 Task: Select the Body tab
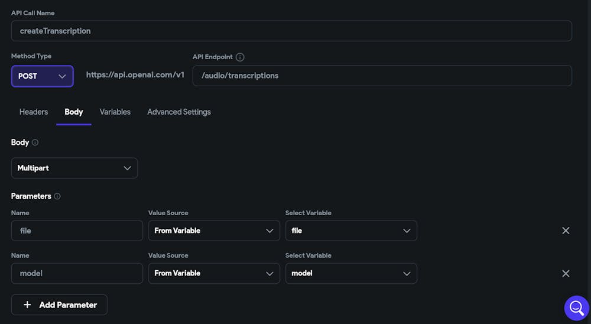click(x=74, y=112)
